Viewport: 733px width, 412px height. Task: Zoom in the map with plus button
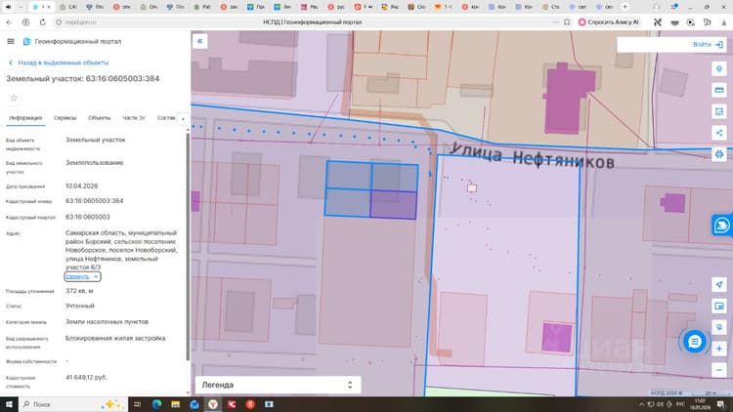coord(719,349)
